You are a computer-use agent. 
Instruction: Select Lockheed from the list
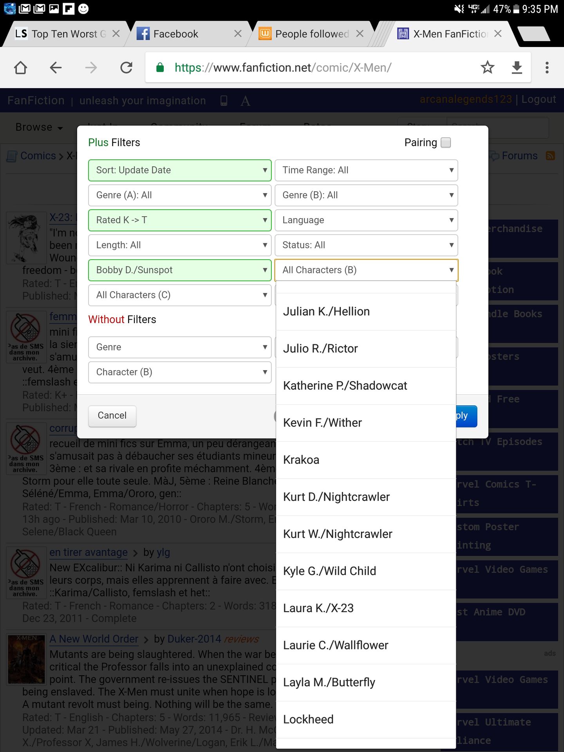(366, 720)
